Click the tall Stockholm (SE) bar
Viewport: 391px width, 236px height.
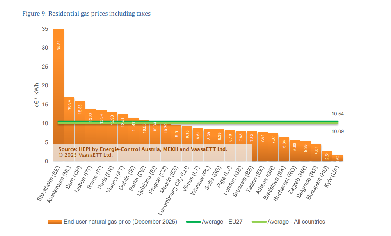pyautogui.click(x=59, y=78)
